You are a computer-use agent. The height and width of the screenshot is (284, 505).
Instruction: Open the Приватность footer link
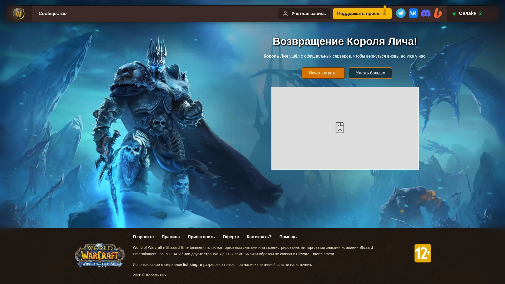(x=201, y=237)
